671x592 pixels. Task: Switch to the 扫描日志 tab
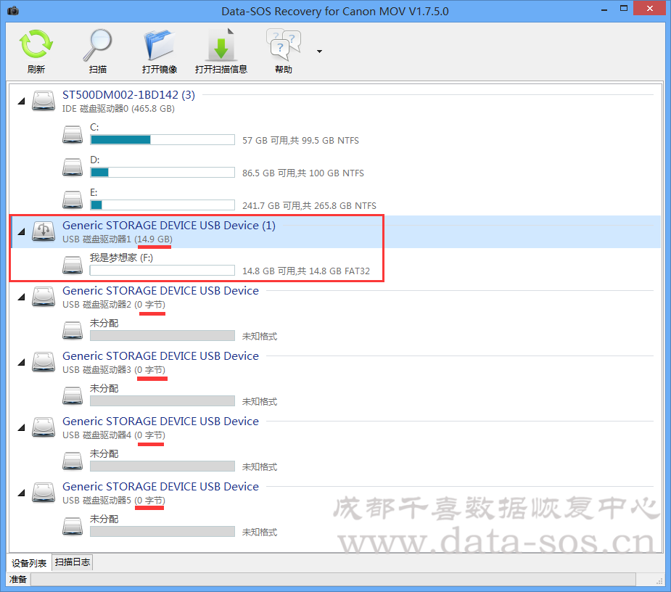pos(73,563)
